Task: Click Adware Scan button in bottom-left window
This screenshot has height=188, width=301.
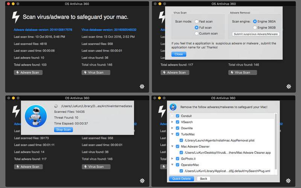Action: click(29, 167)
